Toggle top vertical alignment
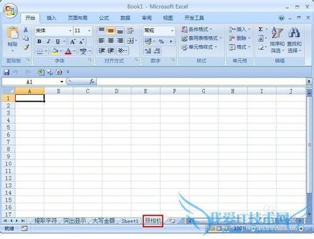The height and width of the screenshot is (239, 314). click(101, 31)
